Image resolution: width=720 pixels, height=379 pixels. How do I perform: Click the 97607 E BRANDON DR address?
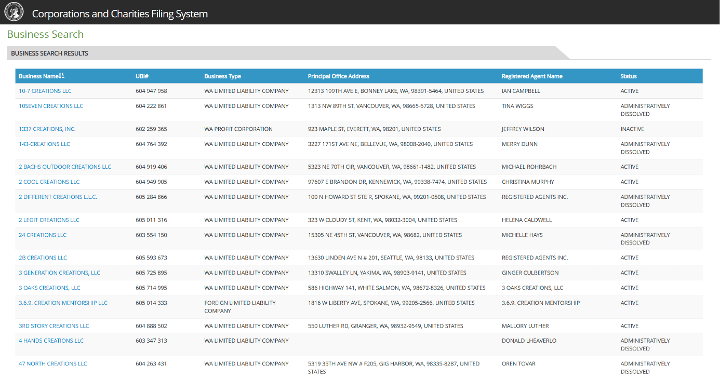[x=397, y=182]
